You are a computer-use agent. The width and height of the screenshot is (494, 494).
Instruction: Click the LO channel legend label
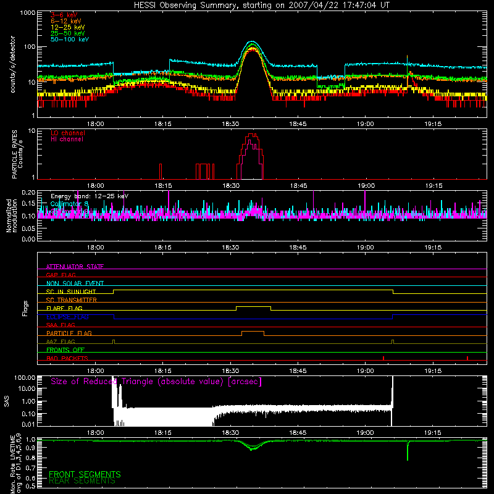pos(67,133)
